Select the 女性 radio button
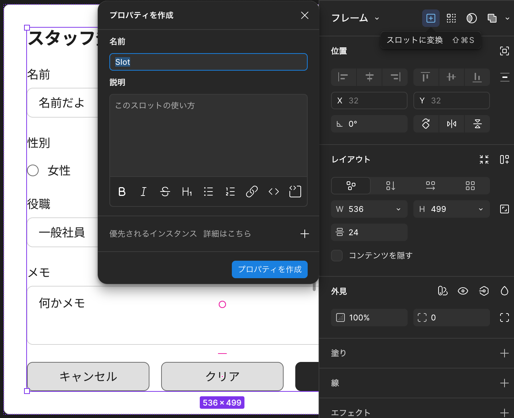This screenshot has width=514, height=418. pos(33,170)
